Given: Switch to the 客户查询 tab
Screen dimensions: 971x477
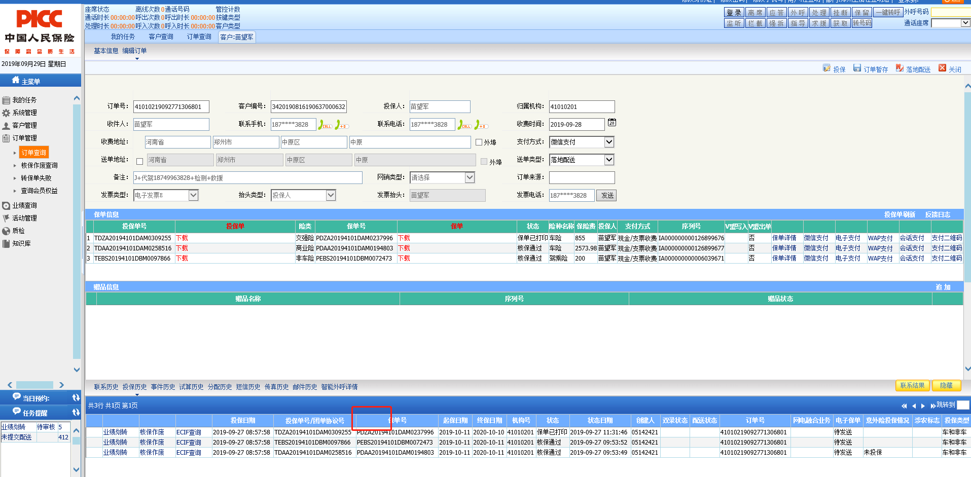Looking at the screenshot, I should pyautogui.click(x=161, y=37).
